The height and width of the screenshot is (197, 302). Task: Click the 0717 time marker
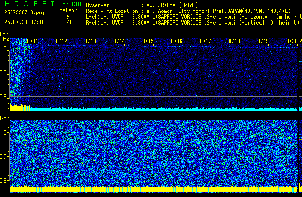tap(205, 41)
